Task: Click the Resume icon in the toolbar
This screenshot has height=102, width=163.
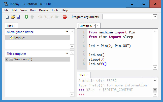Action: (57, 17)
